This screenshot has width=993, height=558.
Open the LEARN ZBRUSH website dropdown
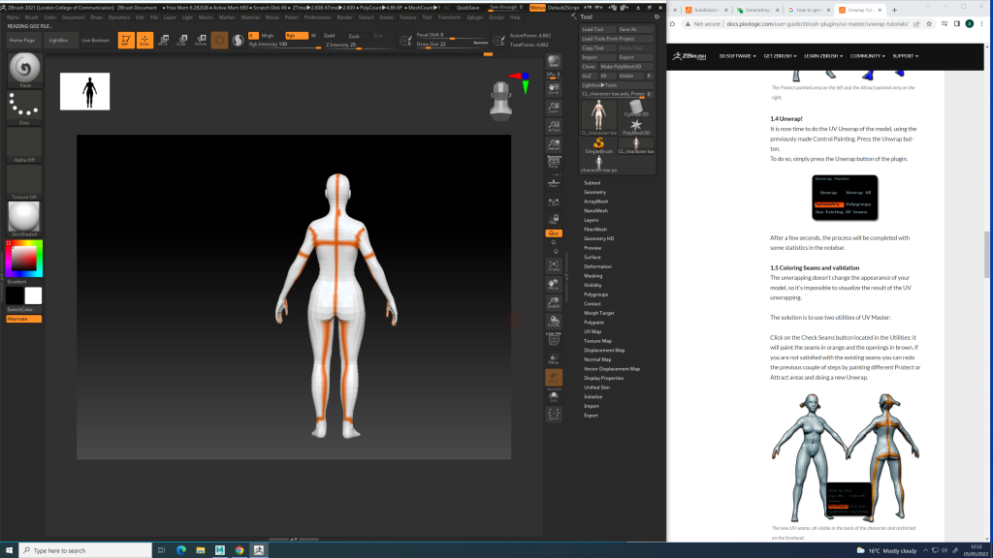pos(823,56)
